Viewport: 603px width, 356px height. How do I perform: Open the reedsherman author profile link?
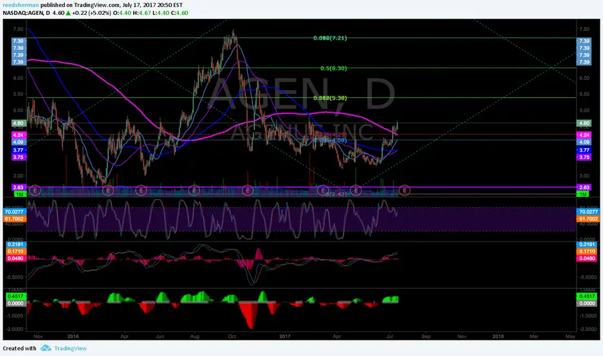[x=21, y=5]
